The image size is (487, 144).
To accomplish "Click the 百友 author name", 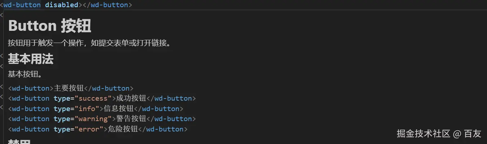I will (x=472, y=134).
